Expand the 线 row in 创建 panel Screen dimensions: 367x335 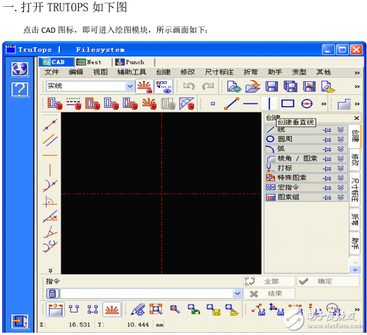(340, 130)
